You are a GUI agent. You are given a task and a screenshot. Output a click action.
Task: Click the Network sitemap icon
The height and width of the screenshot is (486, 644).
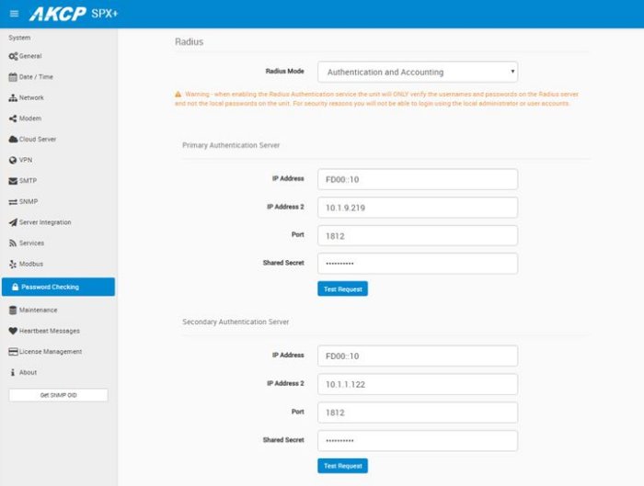(12, 98)
